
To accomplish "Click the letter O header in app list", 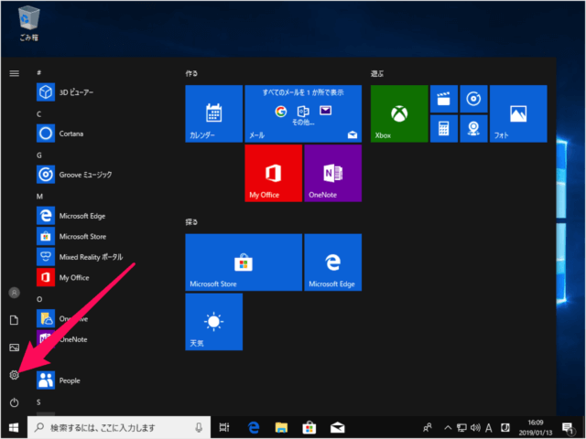I will coord(39,299).
